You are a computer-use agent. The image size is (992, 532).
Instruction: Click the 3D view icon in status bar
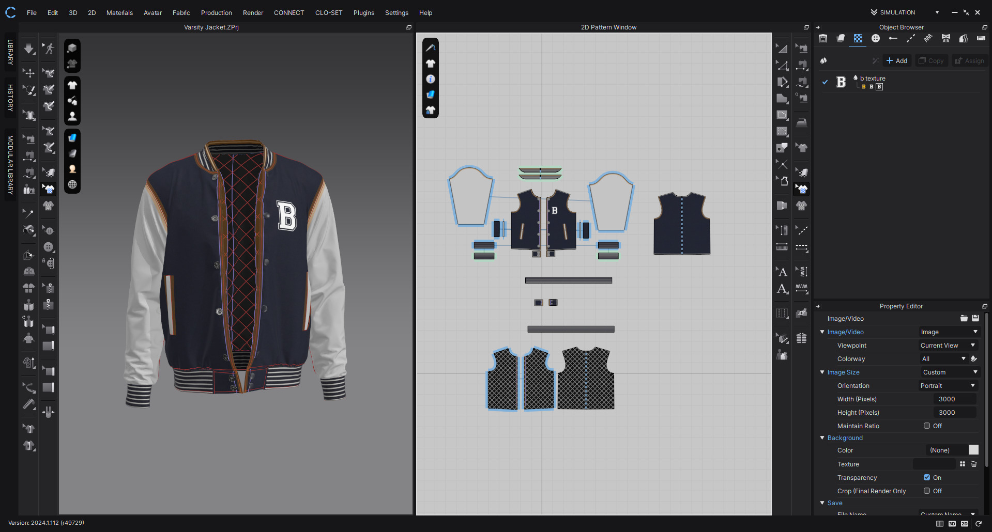click(952, 524)
